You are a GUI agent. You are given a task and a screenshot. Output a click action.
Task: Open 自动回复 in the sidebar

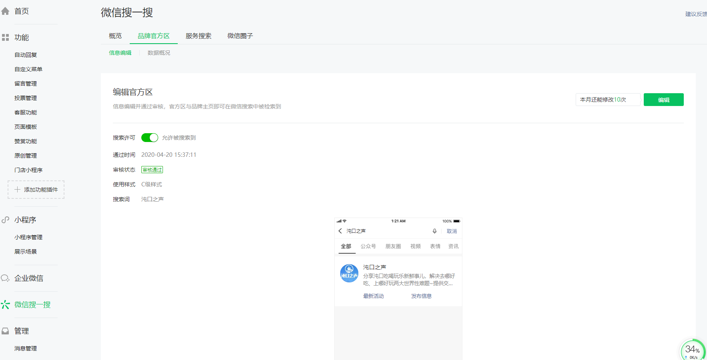coord(26,55)
